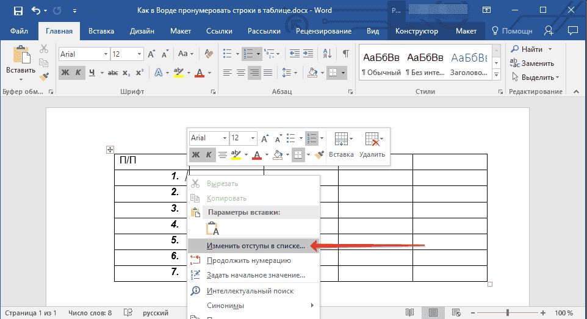
Task: Choose 'Продолжить нумерацию' from context menu
Action: (x=248, y=260)
